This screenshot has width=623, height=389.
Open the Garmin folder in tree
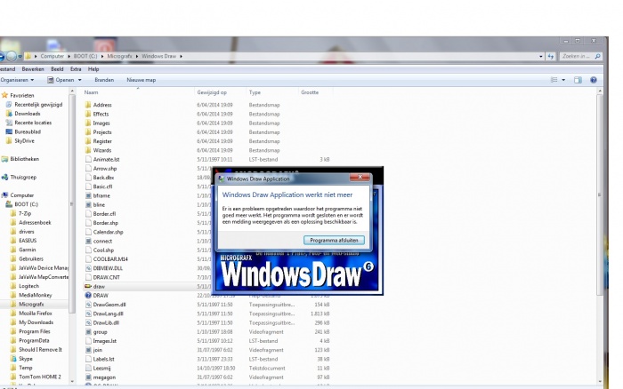point(27,250)
